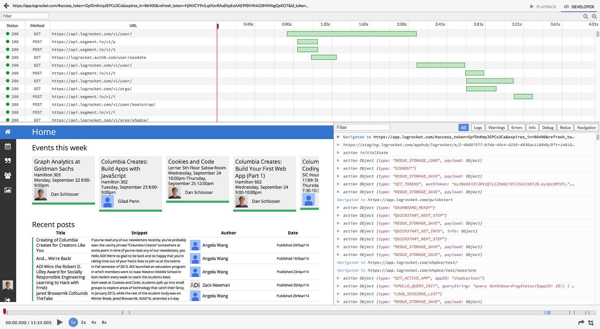The height and width of the screenshot is (329, 600).
Task: Click the console Filter input field
Action: [362, 128]
